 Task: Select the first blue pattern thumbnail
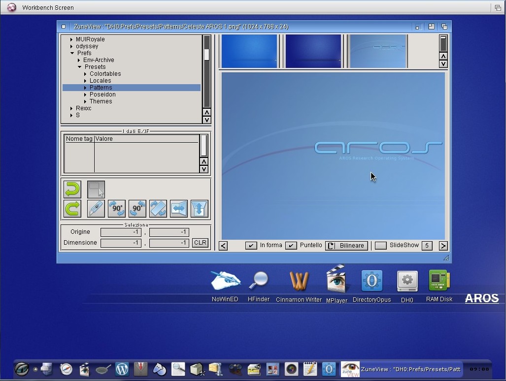tap(249, 51)
